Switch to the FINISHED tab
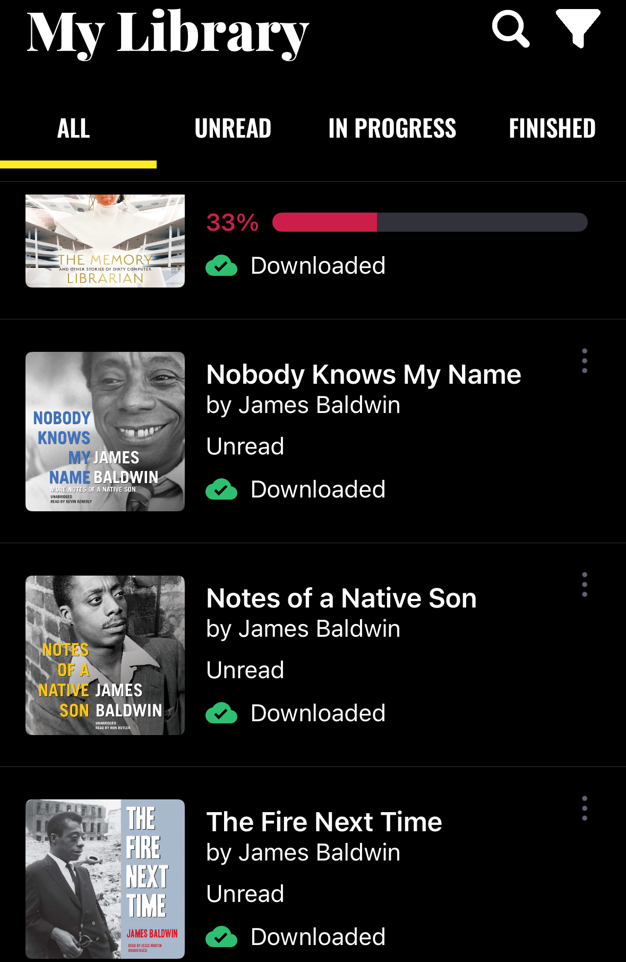Image resolution: width=626 pixels, height=962 pixels. [552, 129]
